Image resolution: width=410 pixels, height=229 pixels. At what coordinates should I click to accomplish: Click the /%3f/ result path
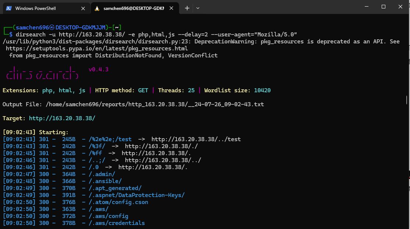97,146
